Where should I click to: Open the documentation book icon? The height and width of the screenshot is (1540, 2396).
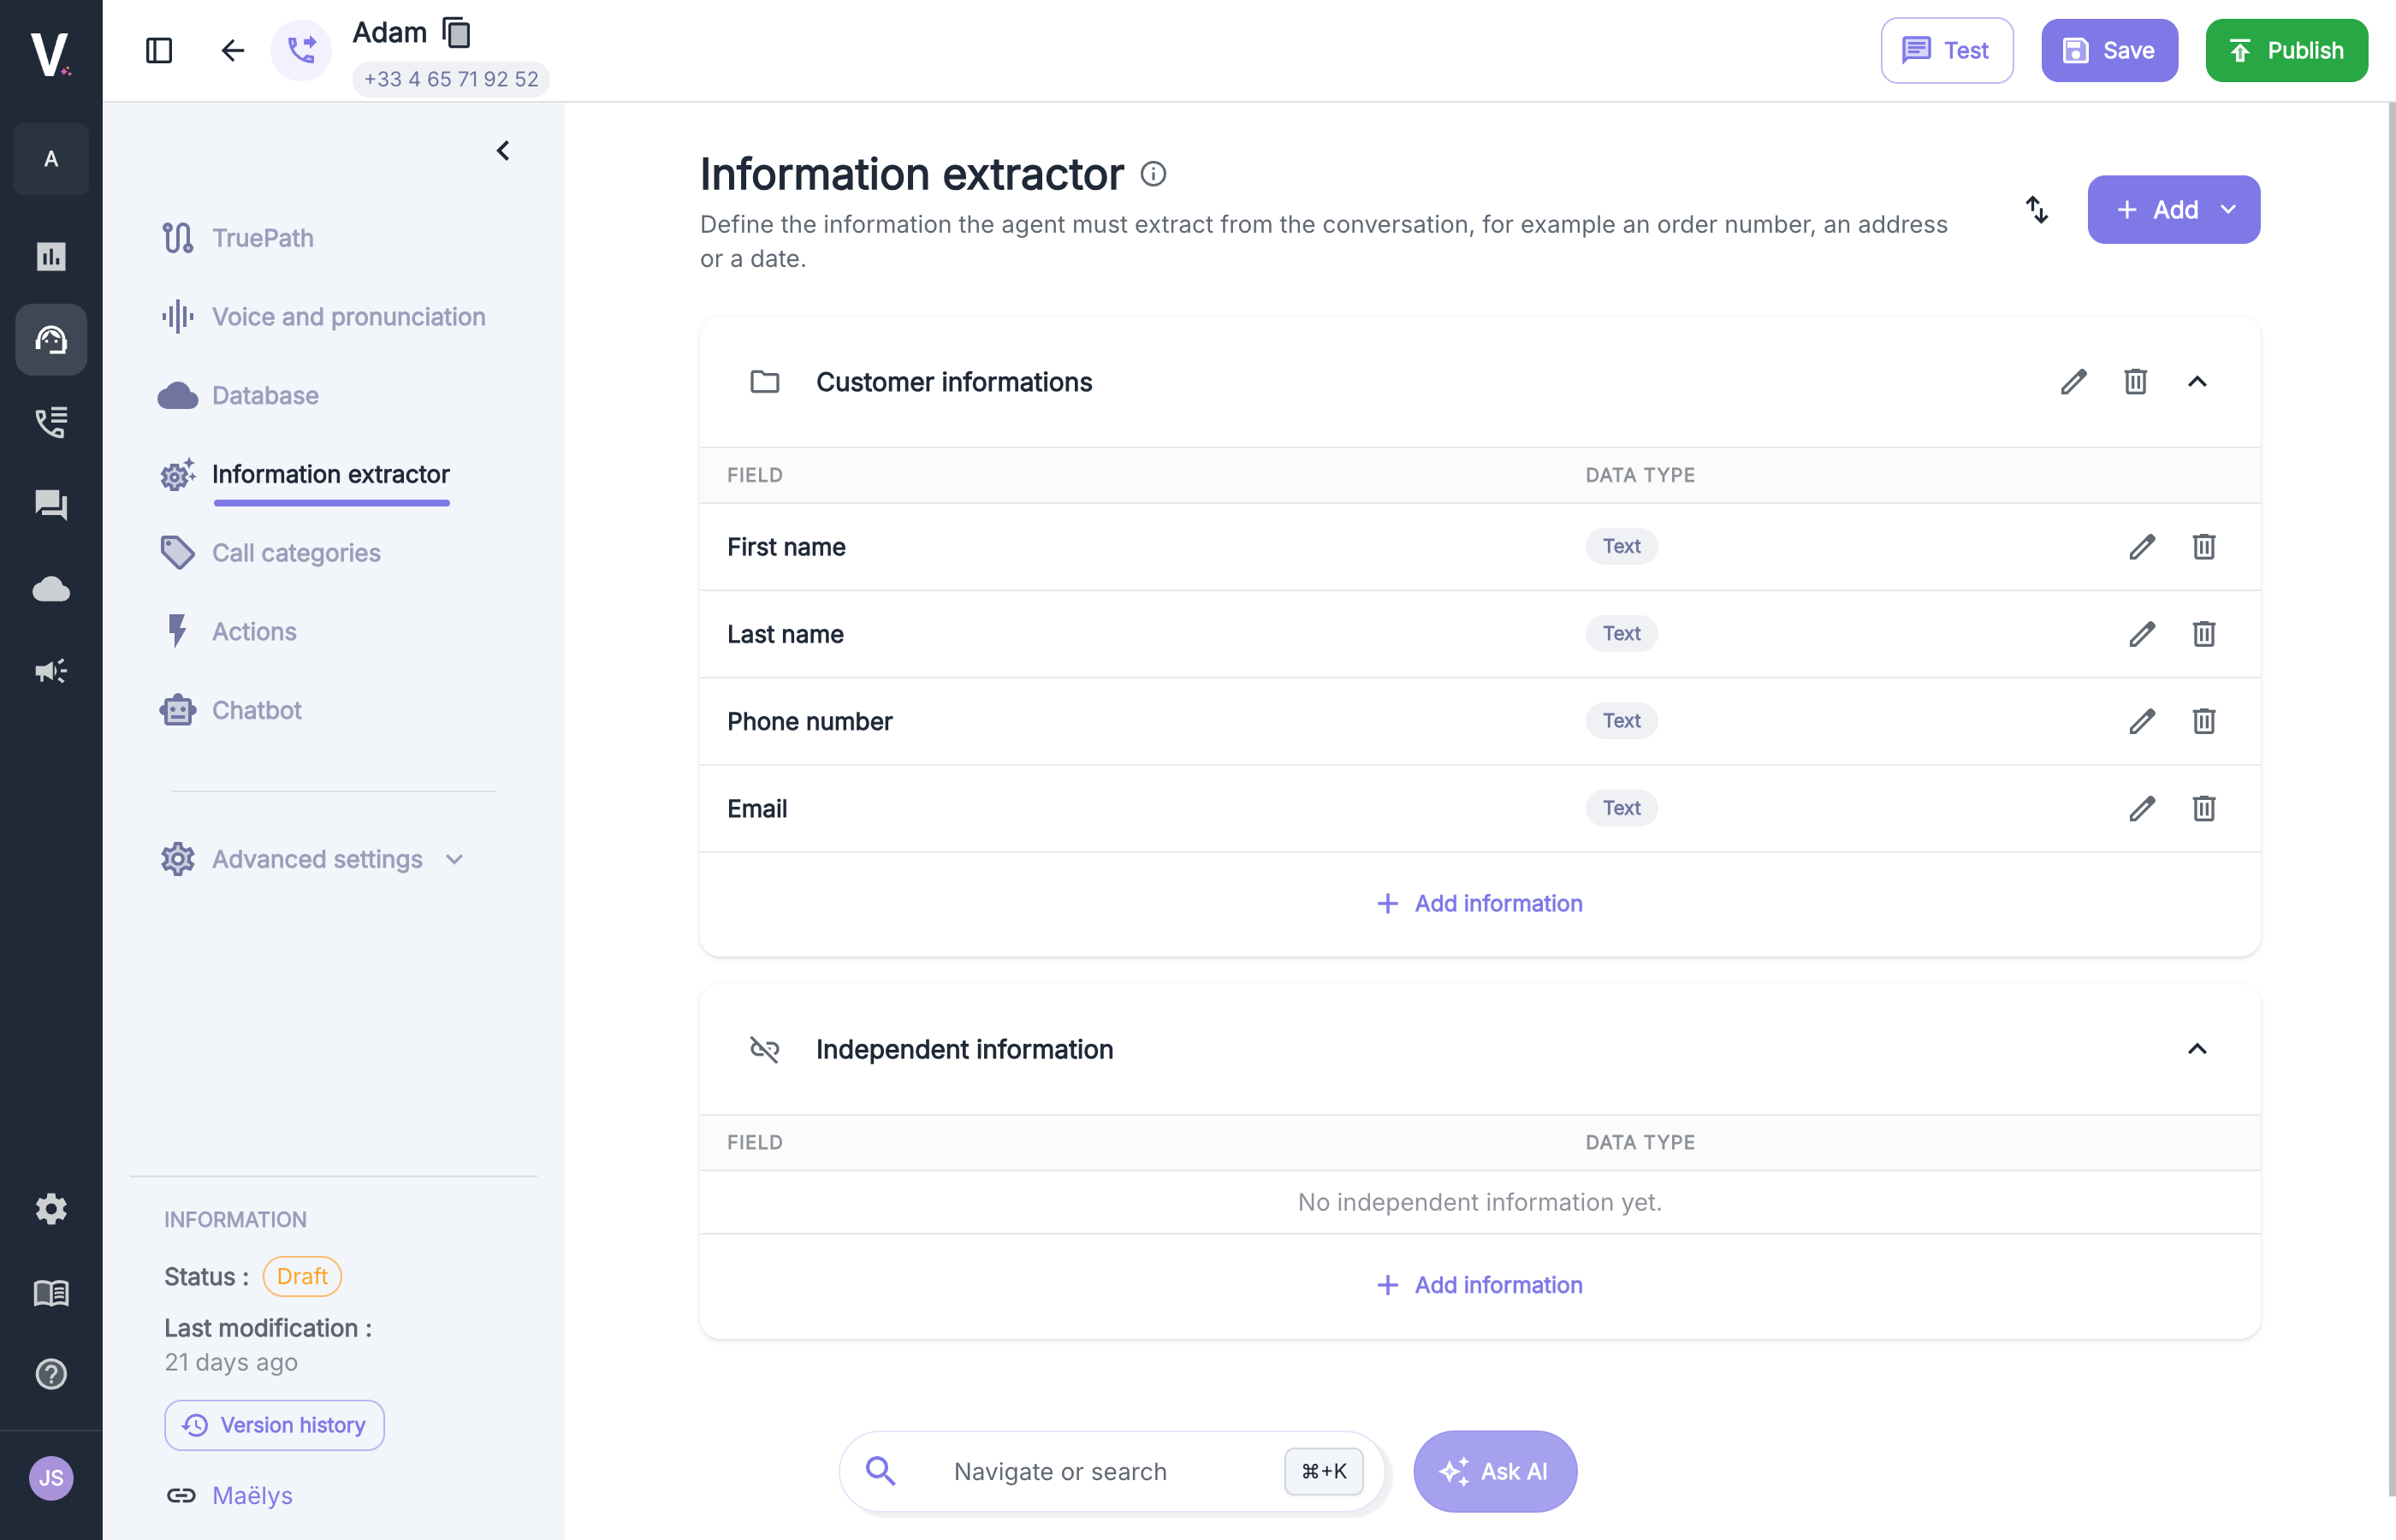tap(51, 1293)
